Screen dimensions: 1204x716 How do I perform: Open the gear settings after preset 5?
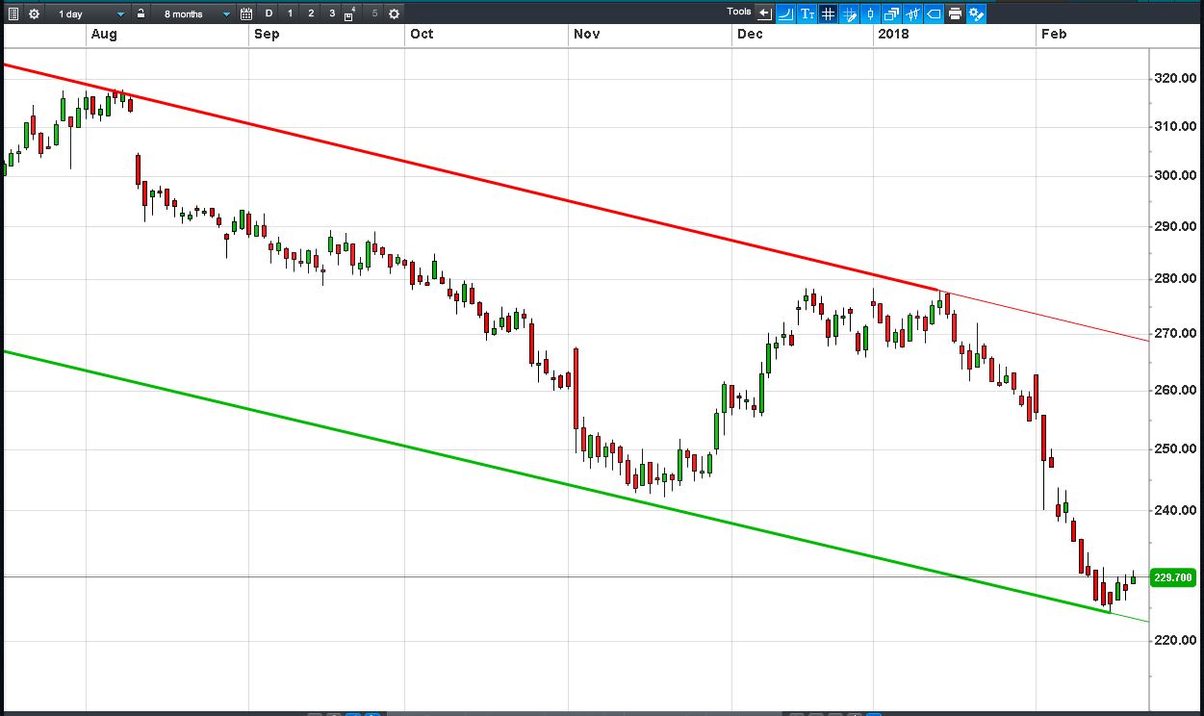(394, 13)
